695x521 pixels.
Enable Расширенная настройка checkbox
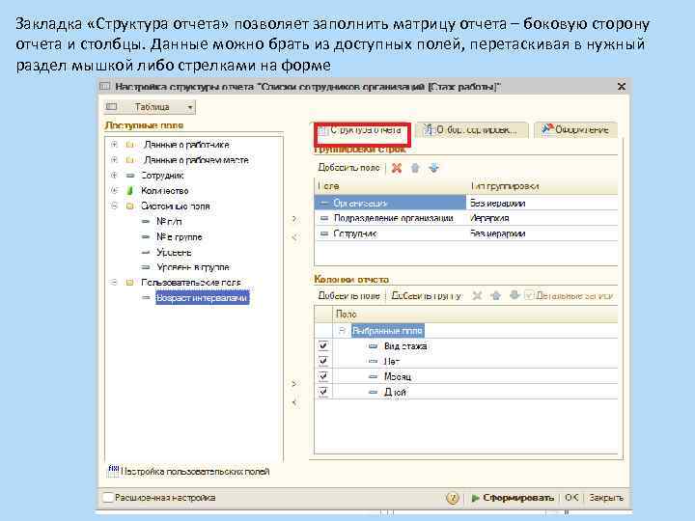point(108,498)
